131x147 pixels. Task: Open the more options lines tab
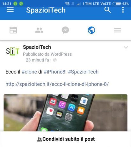(x=118, y=30)
